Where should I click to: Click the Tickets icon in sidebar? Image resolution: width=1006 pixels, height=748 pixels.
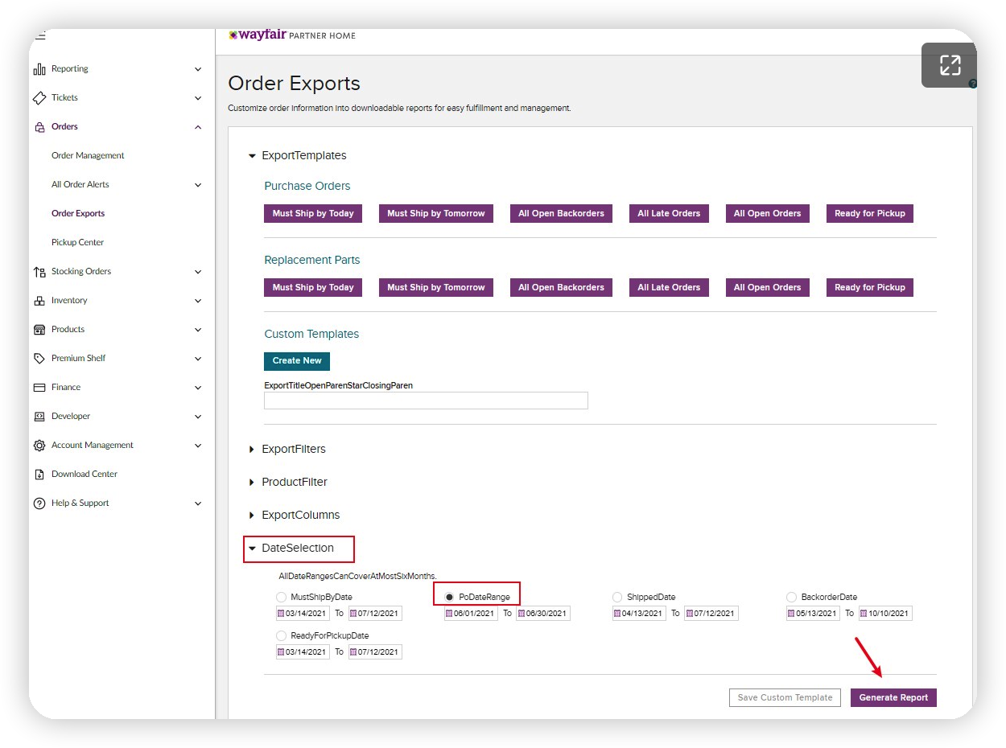click(x=39, y=98)
